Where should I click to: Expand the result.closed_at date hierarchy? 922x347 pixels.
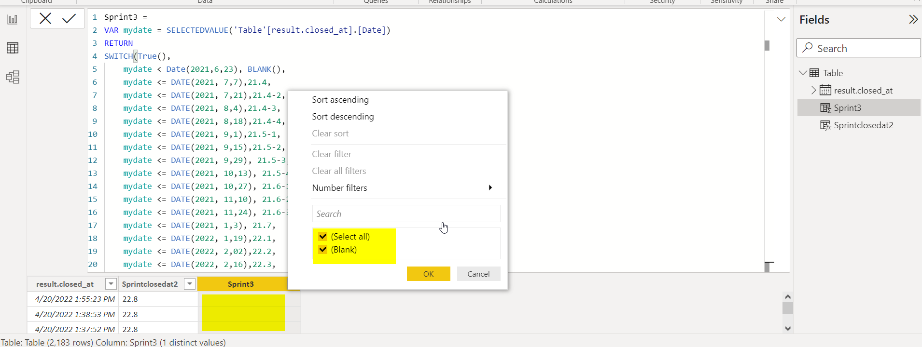click(813, 90)
